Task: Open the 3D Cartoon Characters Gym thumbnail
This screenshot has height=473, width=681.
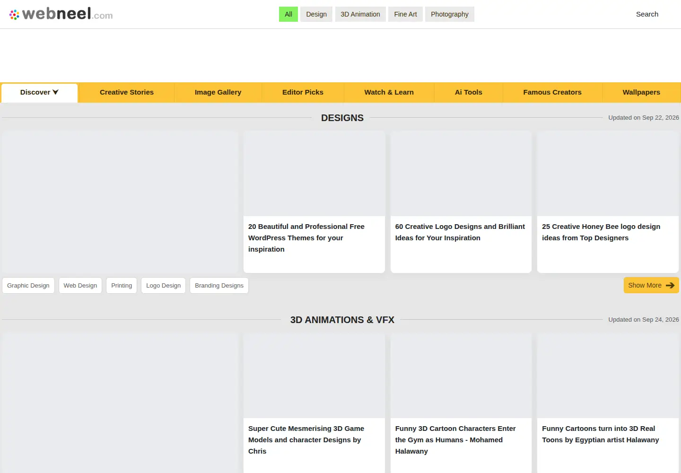Action: click(461, 376)
